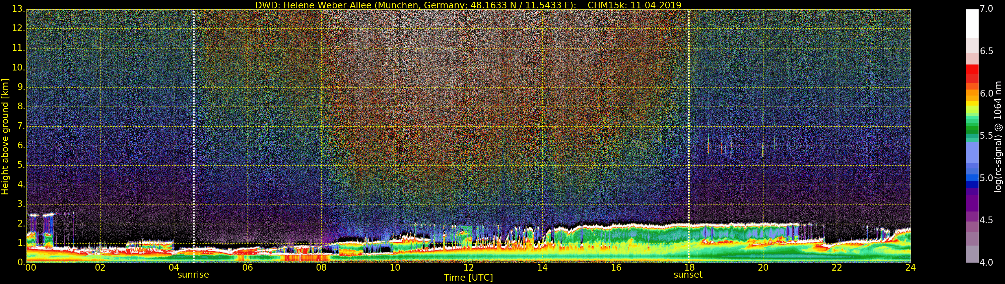
Task: Click the height axis tick '3.'
Action: coord(21,204)
